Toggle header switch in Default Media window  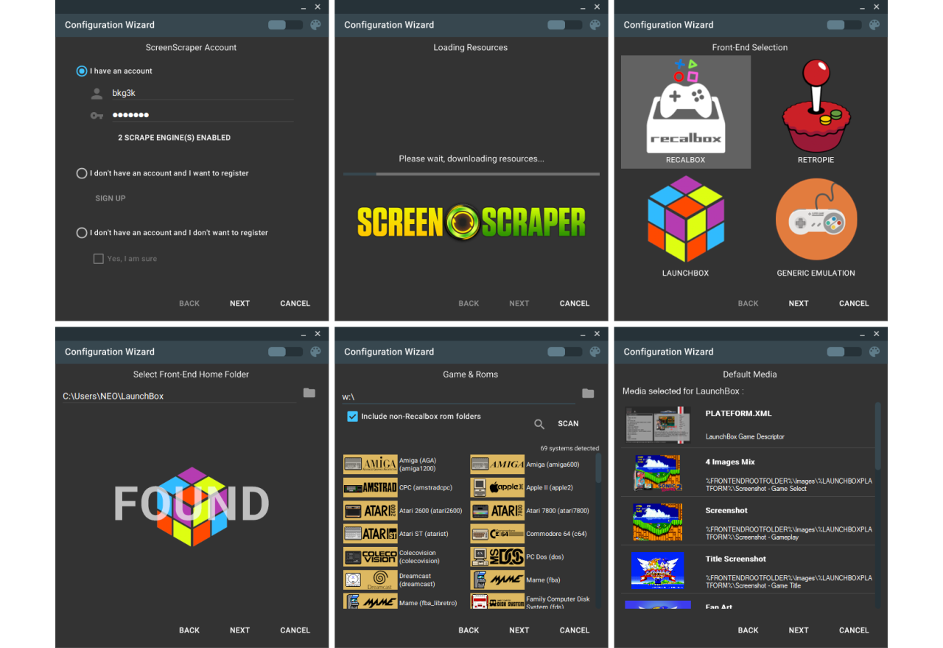tap(844, 352)
